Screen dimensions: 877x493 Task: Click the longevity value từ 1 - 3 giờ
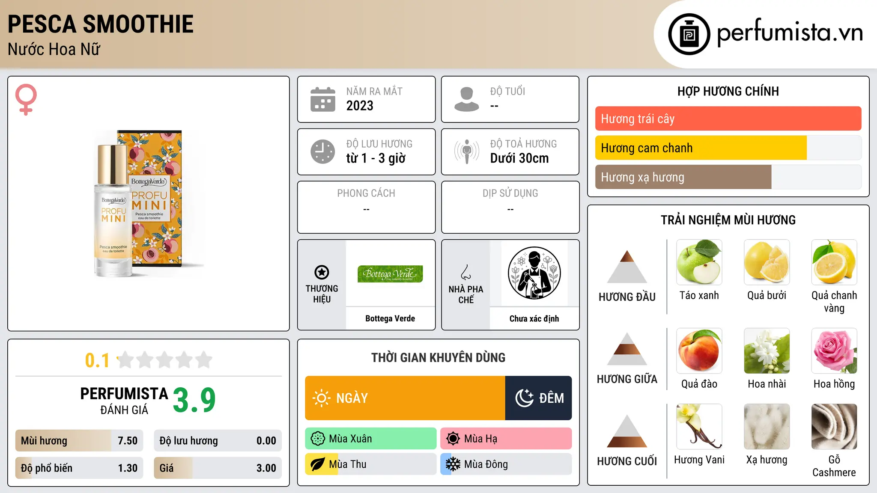tap(376, 158)
